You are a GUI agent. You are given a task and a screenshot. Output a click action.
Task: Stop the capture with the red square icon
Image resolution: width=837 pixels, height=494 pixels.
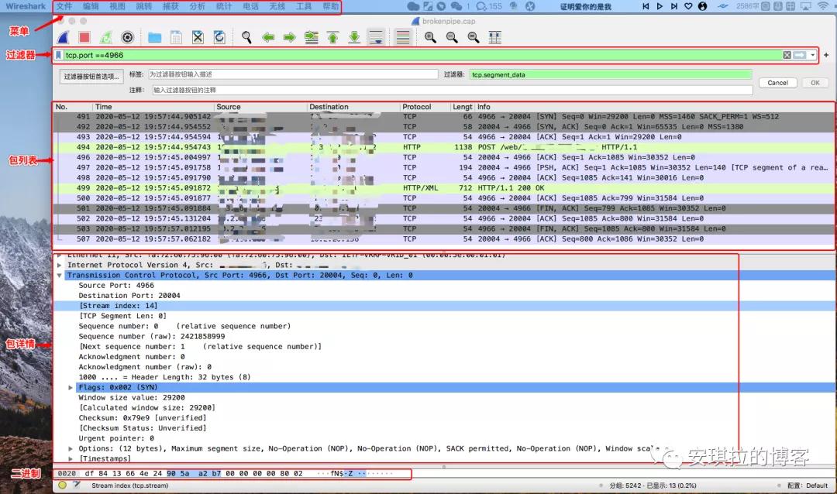(x=84, y=37)
